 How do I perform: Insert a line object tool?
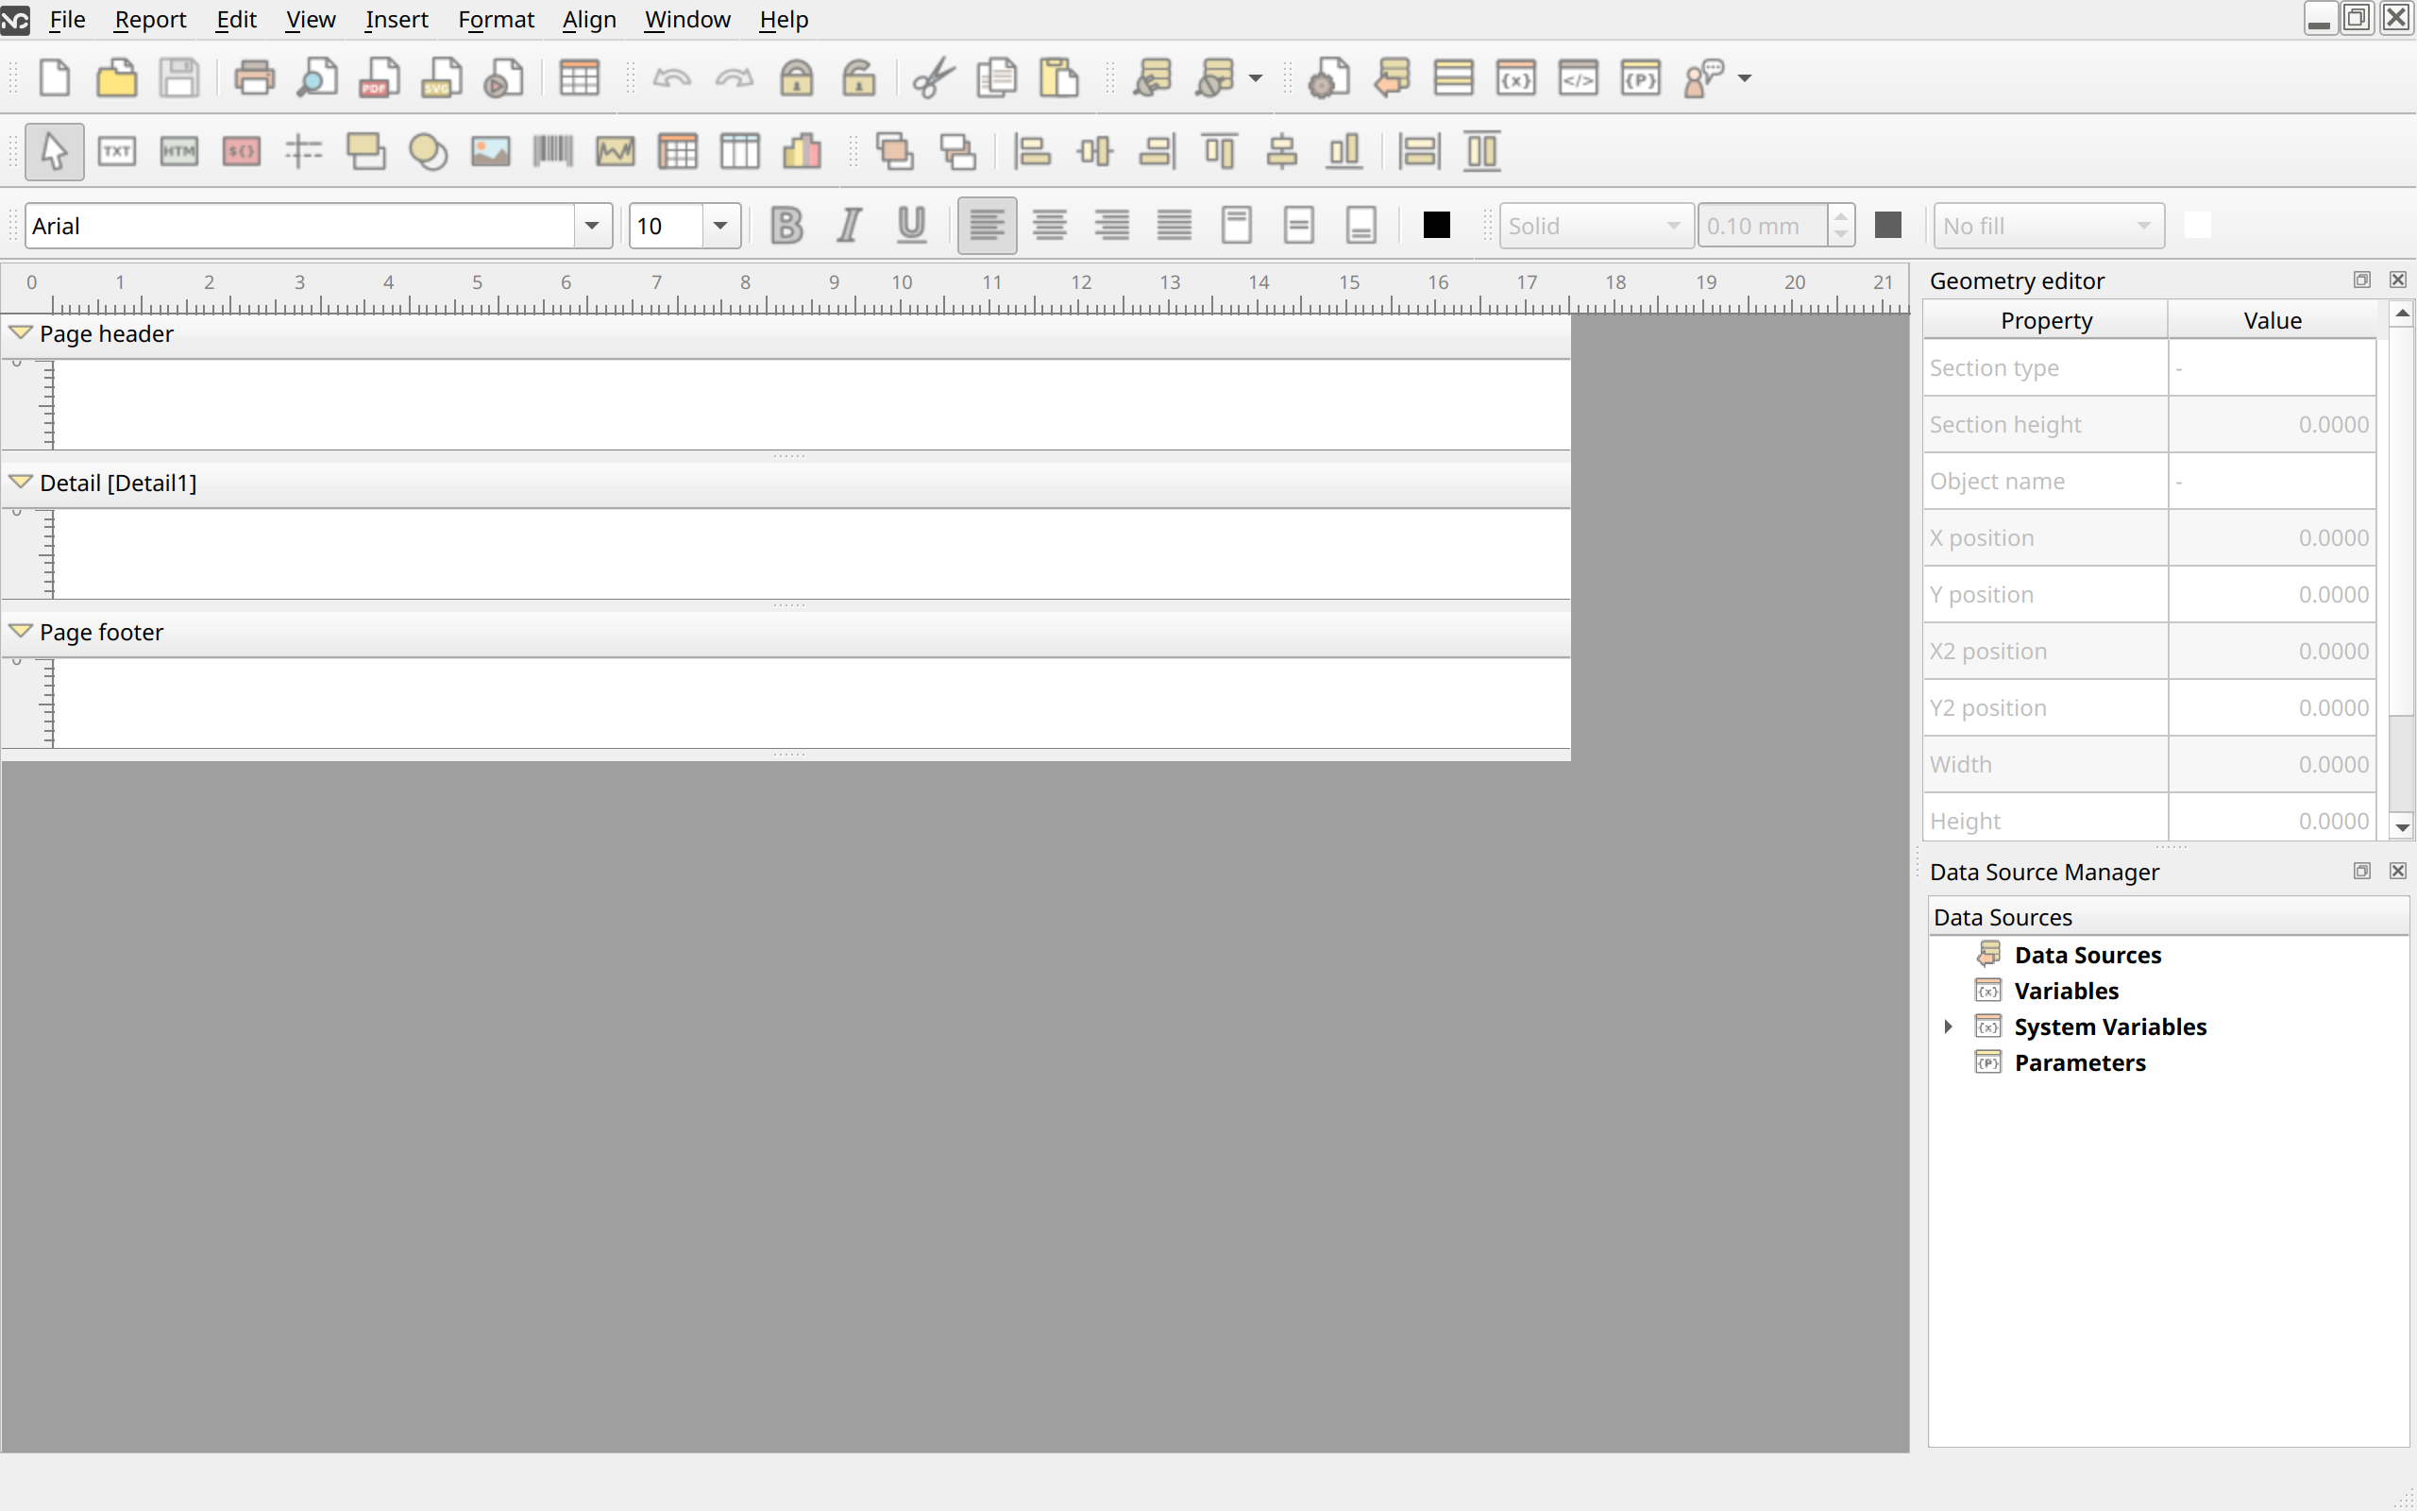(304, 151)
